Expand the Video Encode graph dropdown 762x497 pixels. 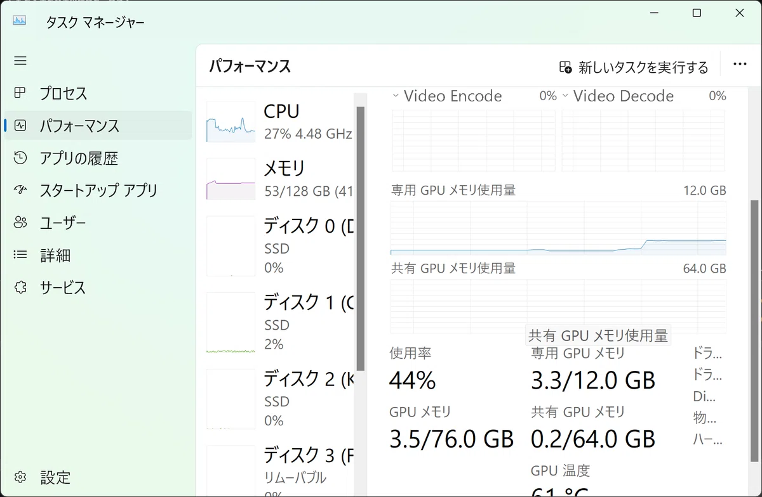tap(396, 96)
